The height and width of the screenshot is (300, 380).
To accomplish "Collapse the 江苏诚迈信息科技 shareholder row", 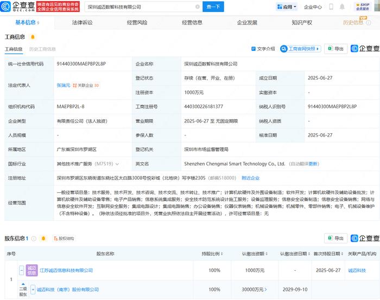I will [22, 270].
